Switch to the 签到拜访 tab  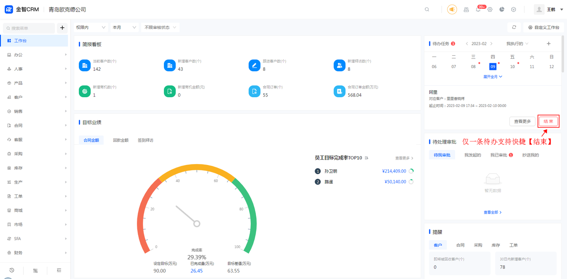(x=145, y=140)
